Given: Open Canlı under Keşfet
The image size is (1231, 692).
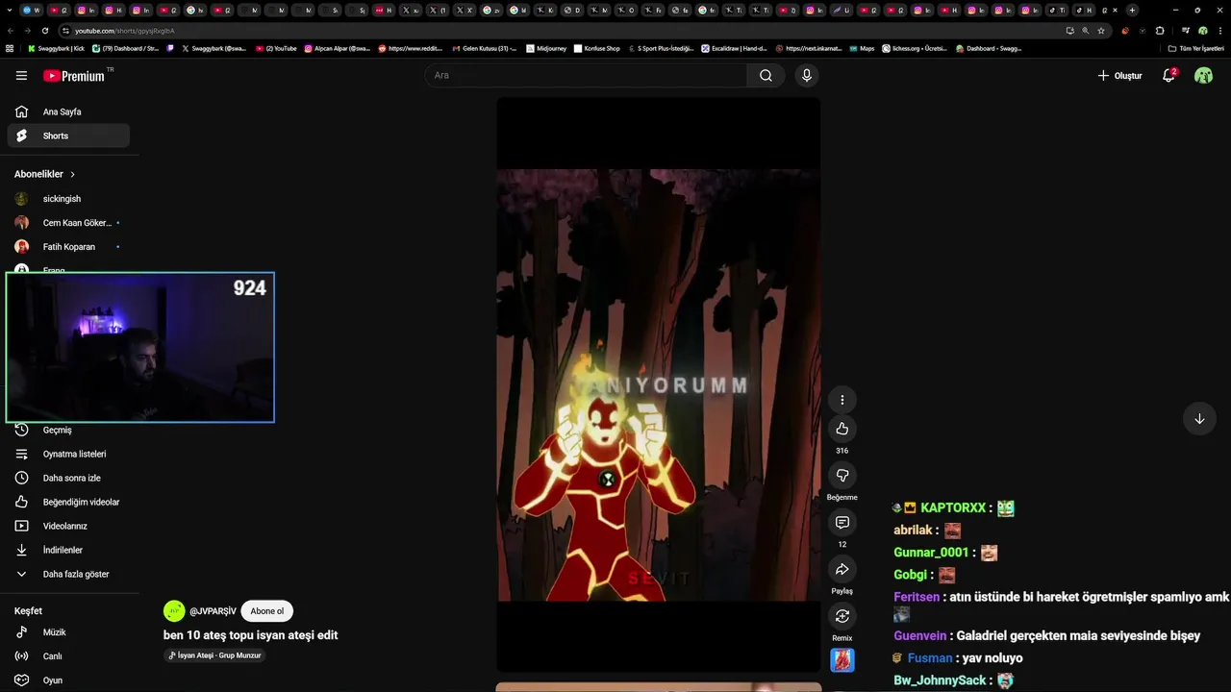Looking at the screenshot, I should click(68, 656).
